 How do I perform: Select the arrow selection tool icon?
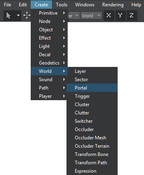tap(9, 15)
